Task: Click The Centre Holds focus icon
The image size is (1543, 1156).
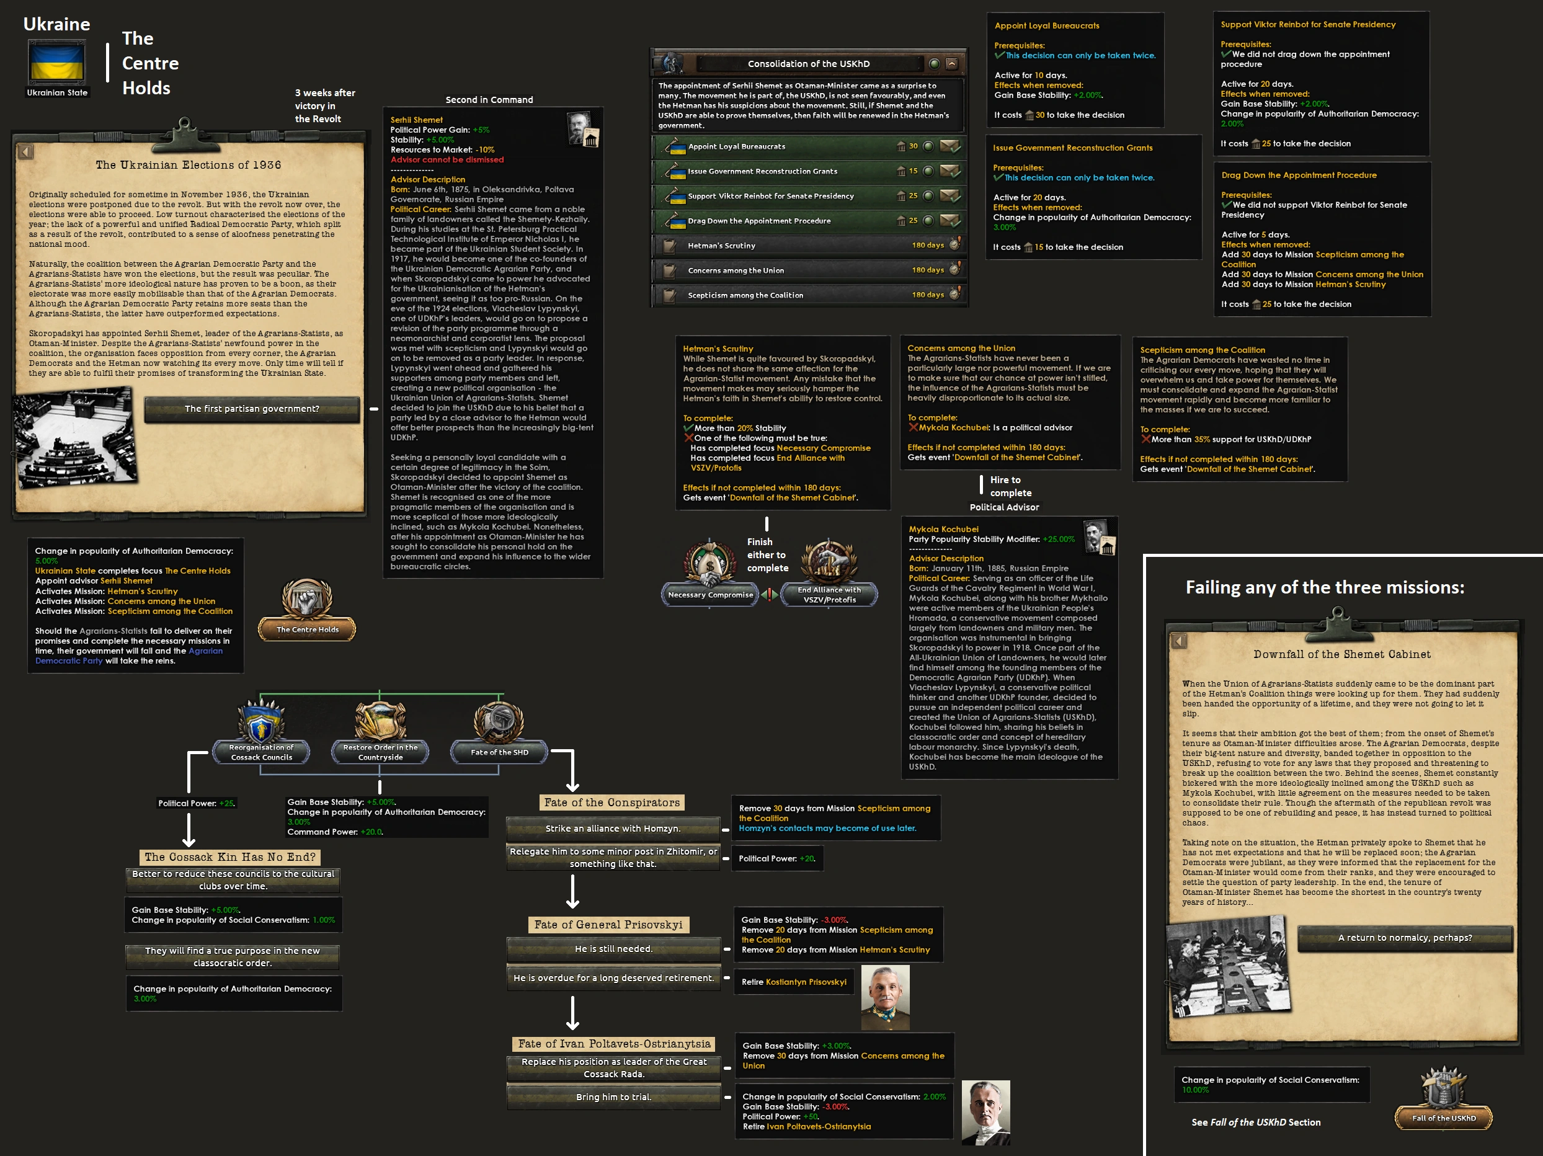Action: [x=307, y=600]
